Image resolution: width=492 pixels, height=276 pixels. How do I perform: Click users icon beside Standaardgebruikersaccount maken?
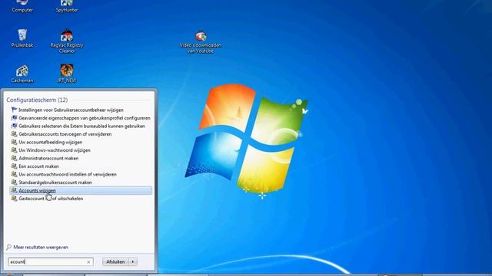click(14, 182)
